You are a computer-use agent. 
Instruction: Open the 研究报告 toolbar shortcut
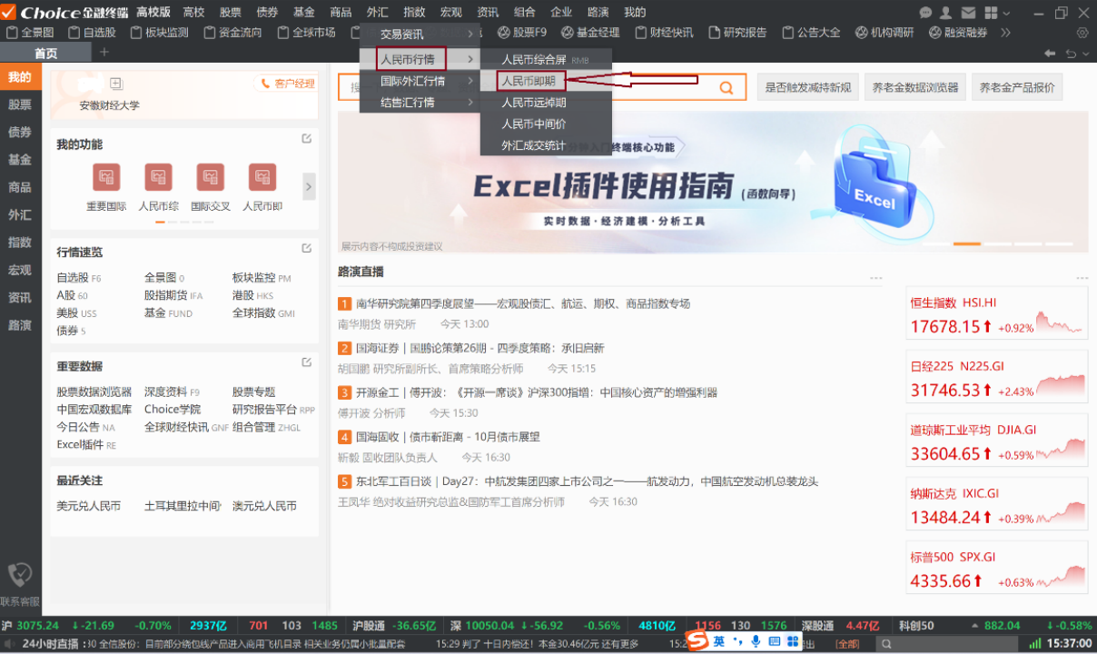pos(737,33)
